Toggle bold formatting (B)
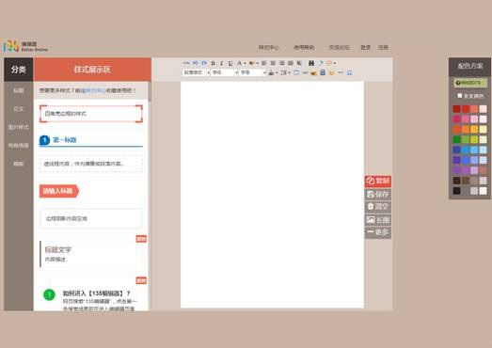 tap(213, 63)
